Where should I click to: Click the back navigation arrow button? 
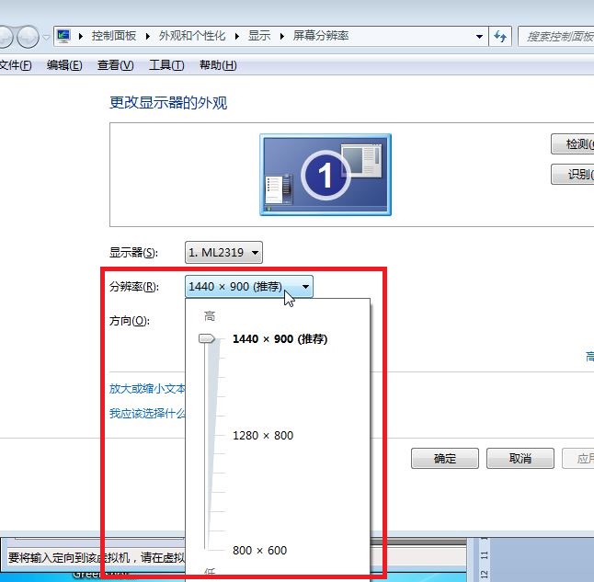coord(4,37)
